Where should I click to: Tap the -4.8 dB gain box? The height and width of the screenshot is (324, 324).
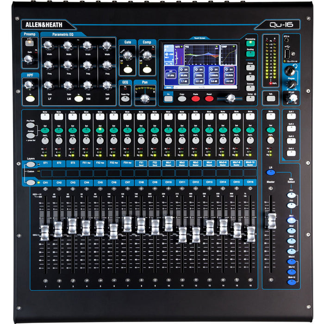point(229,81)
